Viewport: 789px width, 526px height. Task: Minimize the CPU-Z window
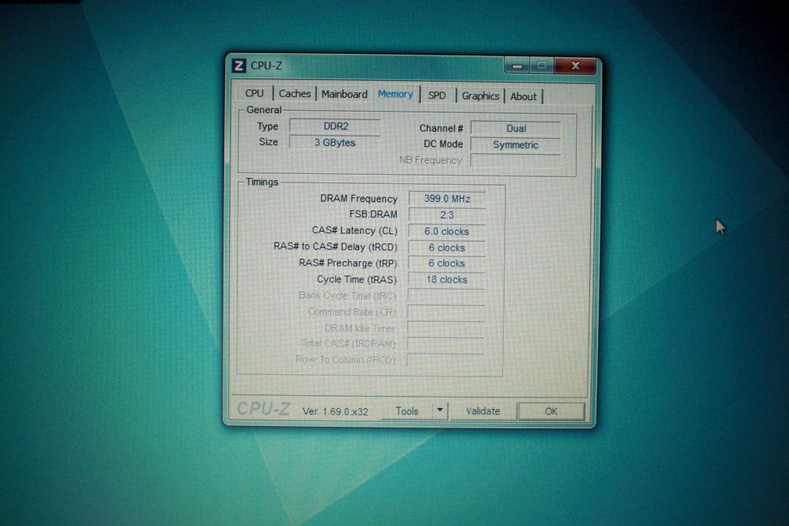point(517,66)
